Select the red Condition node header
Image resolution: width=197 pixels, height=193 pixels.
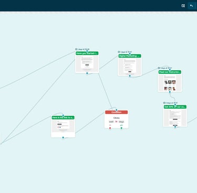coord(117,112)
